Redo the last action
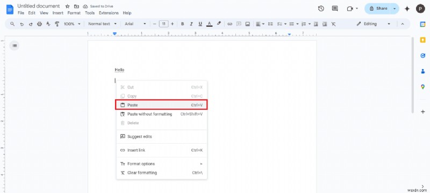The image size is (430, 193). (x=31, y=24)
